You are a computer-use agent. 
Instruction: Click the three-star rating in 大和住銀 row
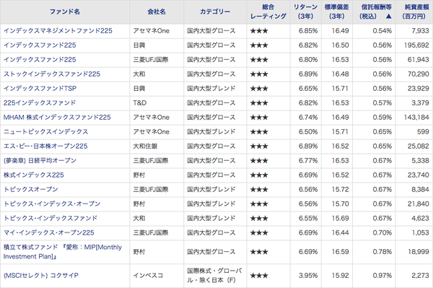(259, 147)
